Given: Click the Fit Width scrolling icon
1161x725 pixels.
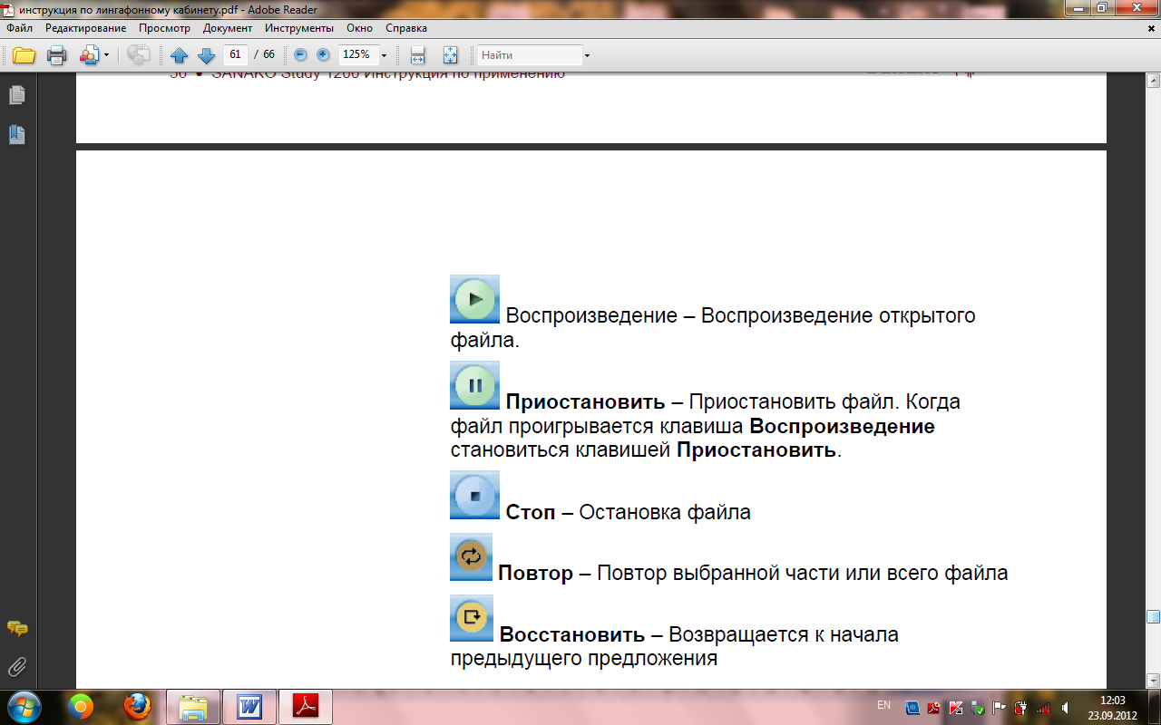Looking at the screenshot, I should [x=417, y=55].
